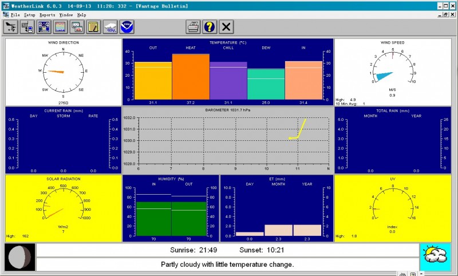Click the WIND SPEED heading
458x276 pixels.
392,42
